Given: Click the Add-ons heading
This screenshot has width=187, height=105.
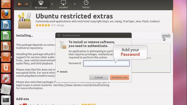Looking at the screenshot, I should click(22, 99).
